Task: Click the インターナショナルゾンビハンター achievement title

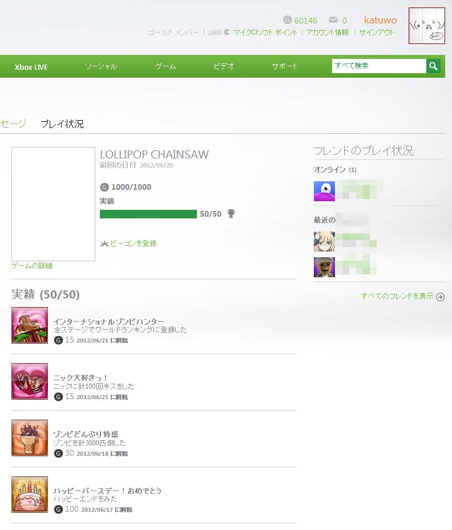Action: (109, 321)
